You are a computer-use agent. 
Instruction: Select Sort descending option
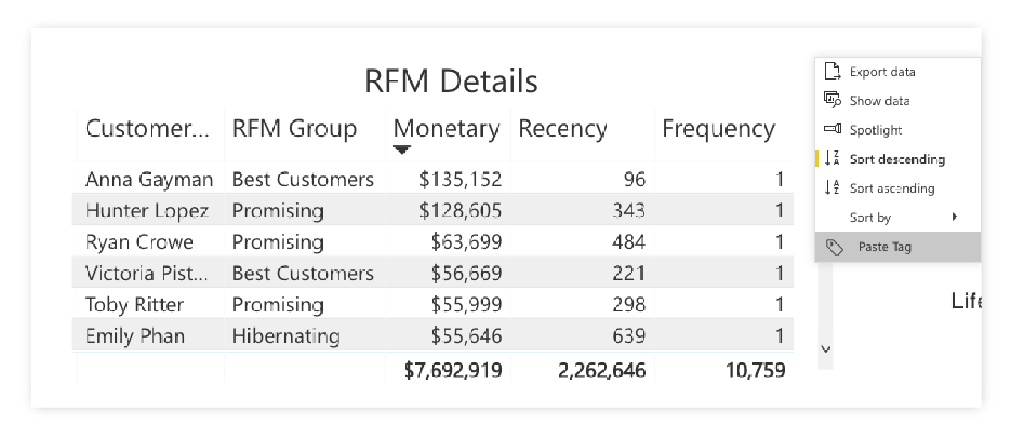(898, 159)
